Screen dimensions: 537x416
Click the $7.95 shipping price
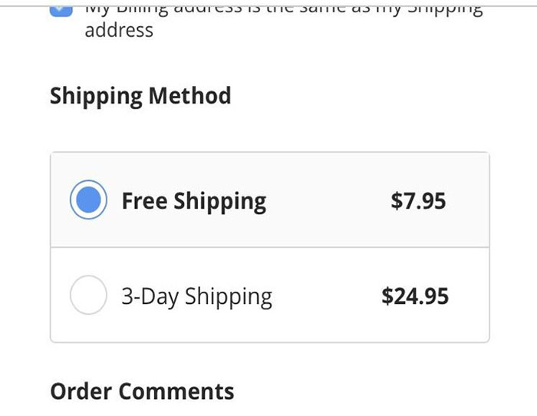pyautogui.click(x=418, y=200)
